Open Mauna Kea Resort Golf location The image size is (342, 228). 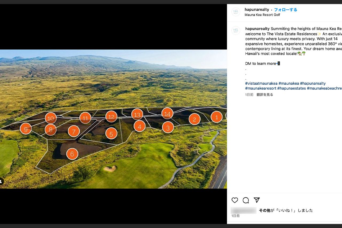coord(262,15)
